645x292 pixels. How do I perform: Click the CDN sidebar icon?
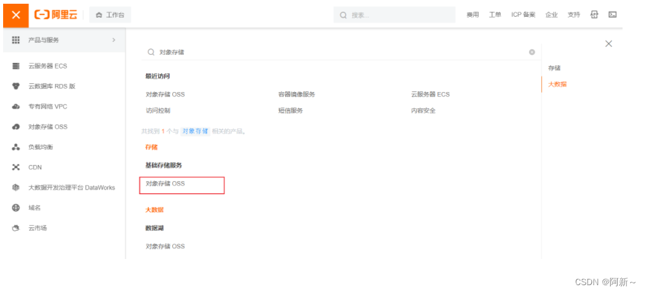tap(16, 167)
